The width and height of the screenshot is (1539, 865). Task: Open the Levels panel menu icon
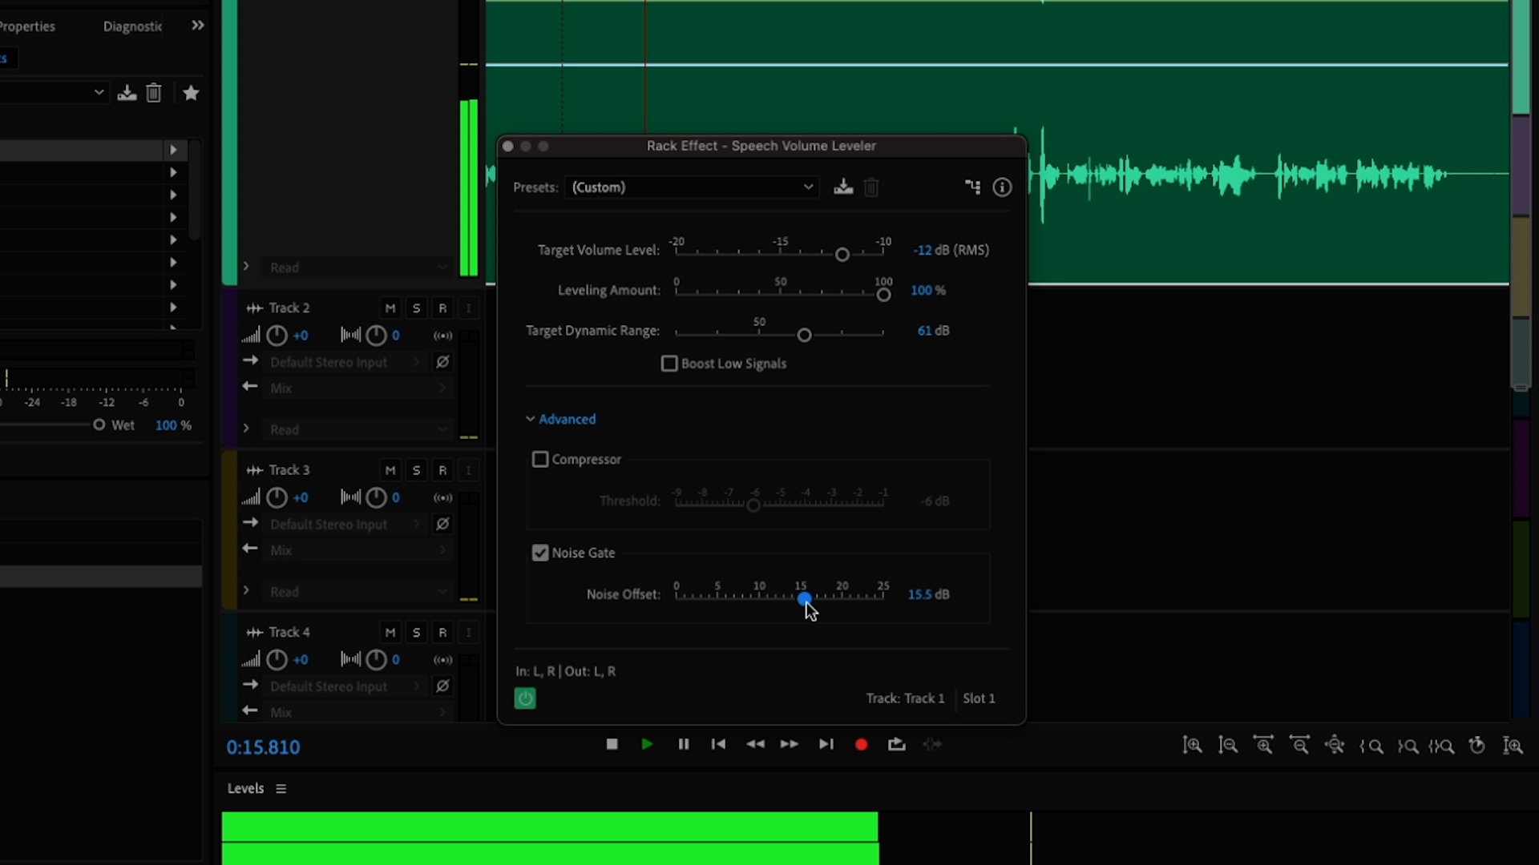coord(281,788)
